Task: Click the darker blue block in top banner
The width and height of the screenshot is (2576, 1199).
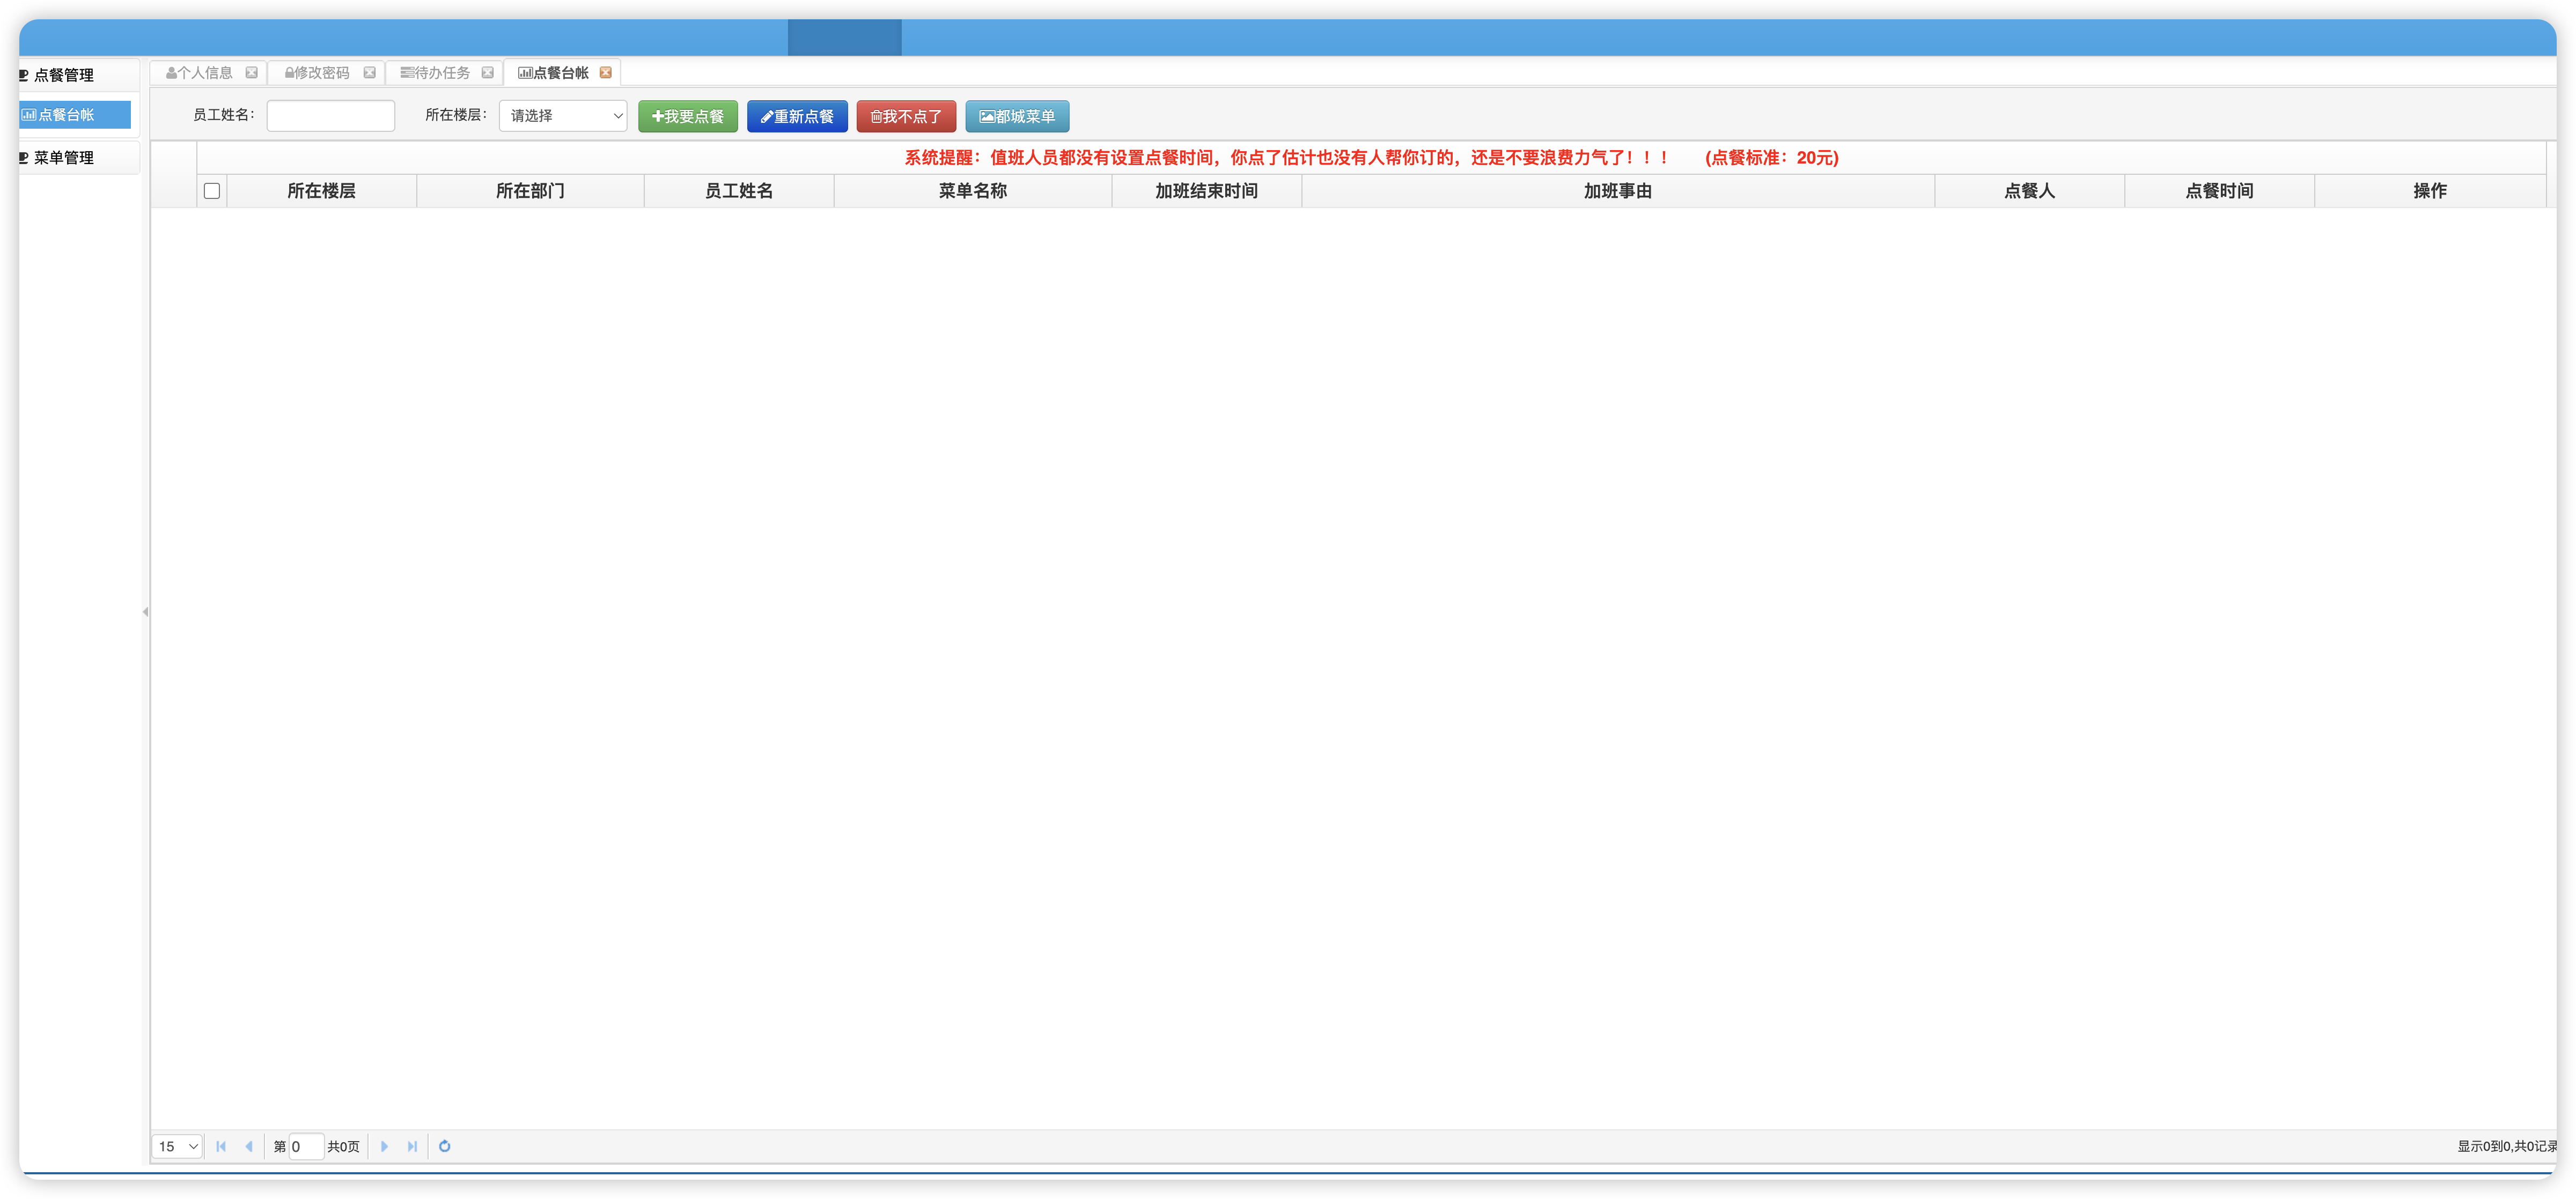Action: click(x=844, y=37)
